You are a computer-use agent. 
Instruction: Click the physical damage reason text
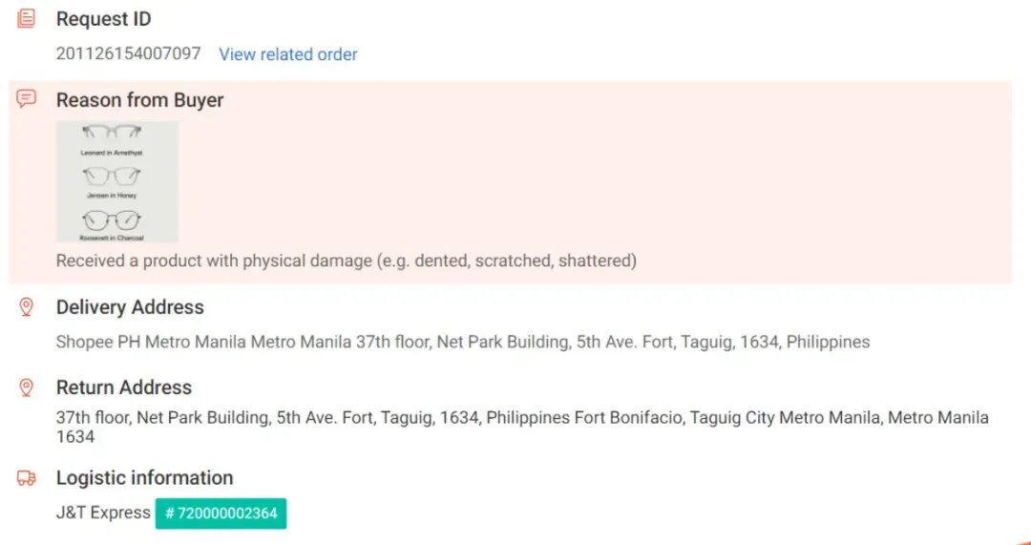pos(347,261)
